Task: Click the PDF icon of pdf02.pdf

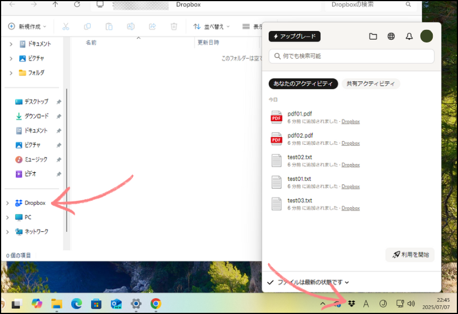Action: click(276, 139)
